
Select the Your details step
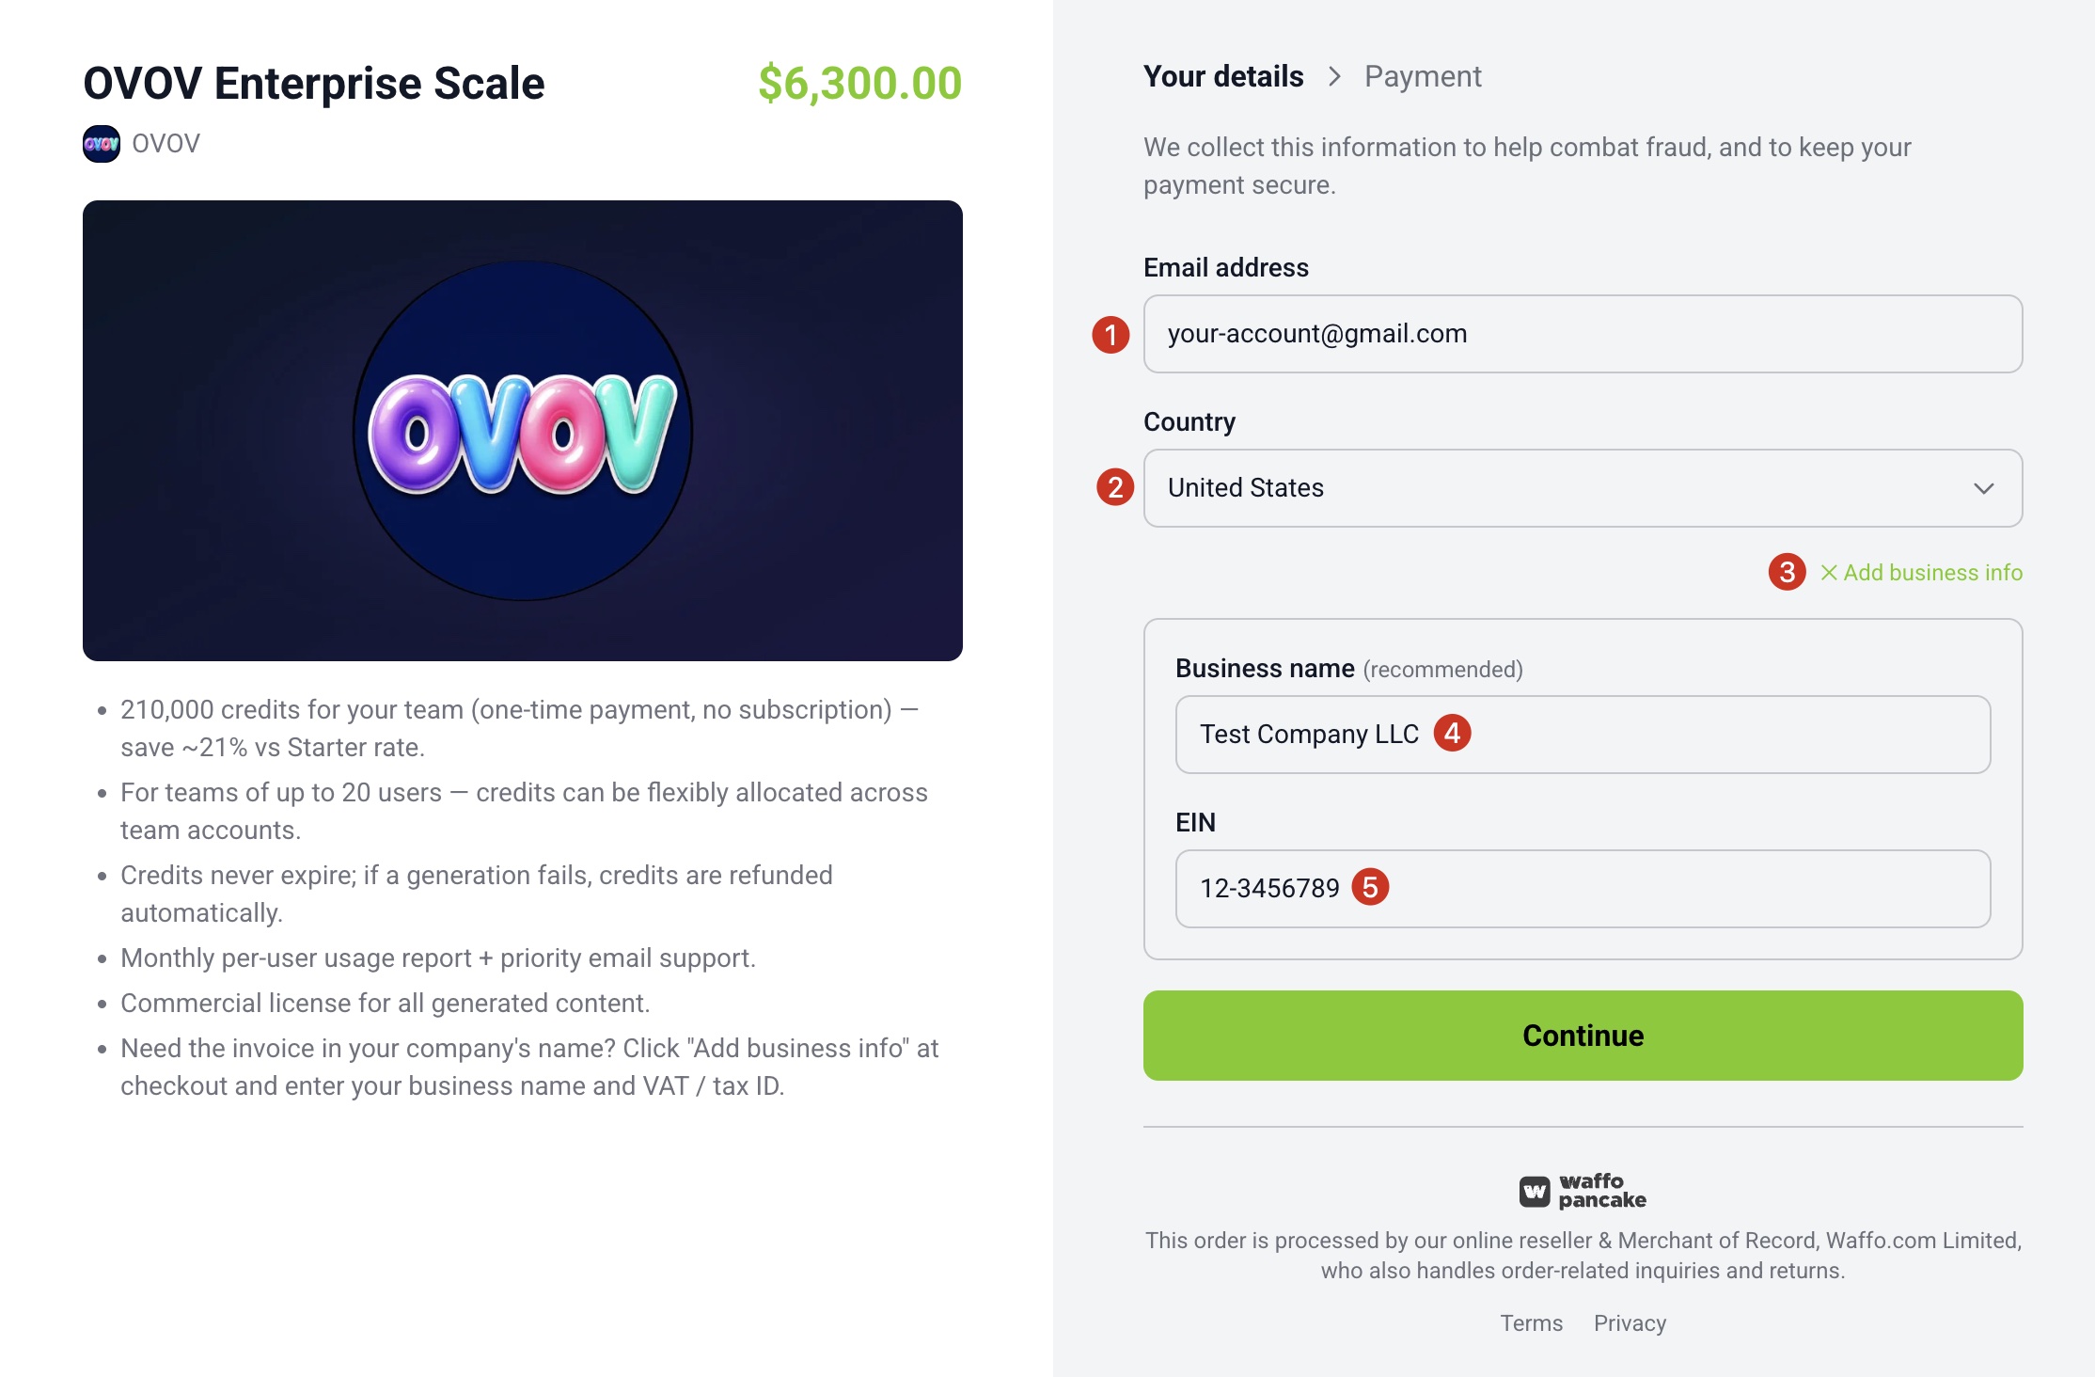click(1223, 76)
